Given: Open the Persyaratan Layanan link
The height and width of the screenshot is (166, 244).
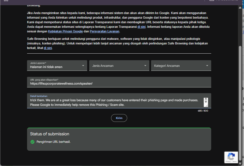Looking at the screenshot, I should pos(104,31).
